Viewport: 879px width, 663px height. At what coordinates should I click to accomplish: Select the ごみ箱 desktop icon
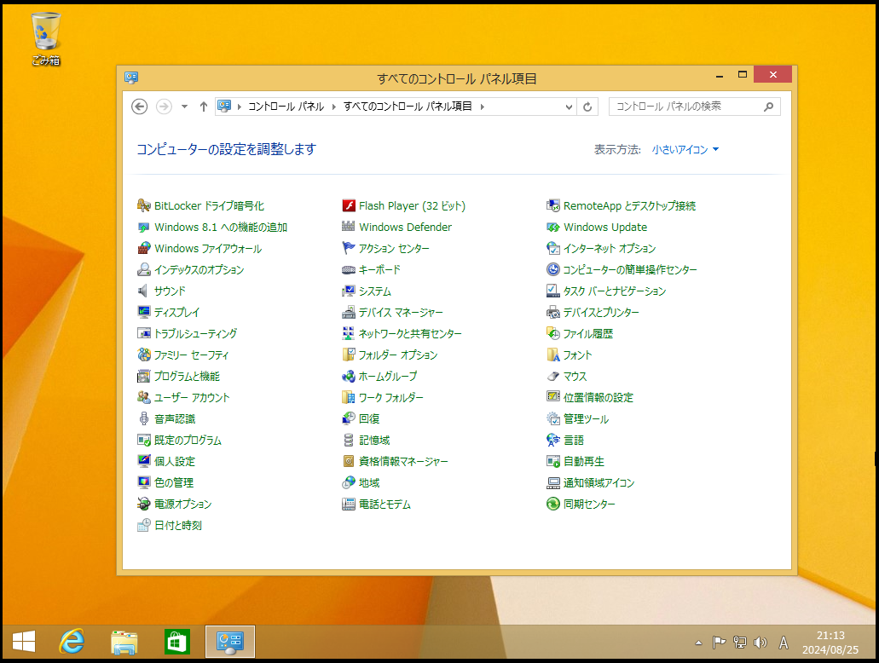[x=46, y=39]
